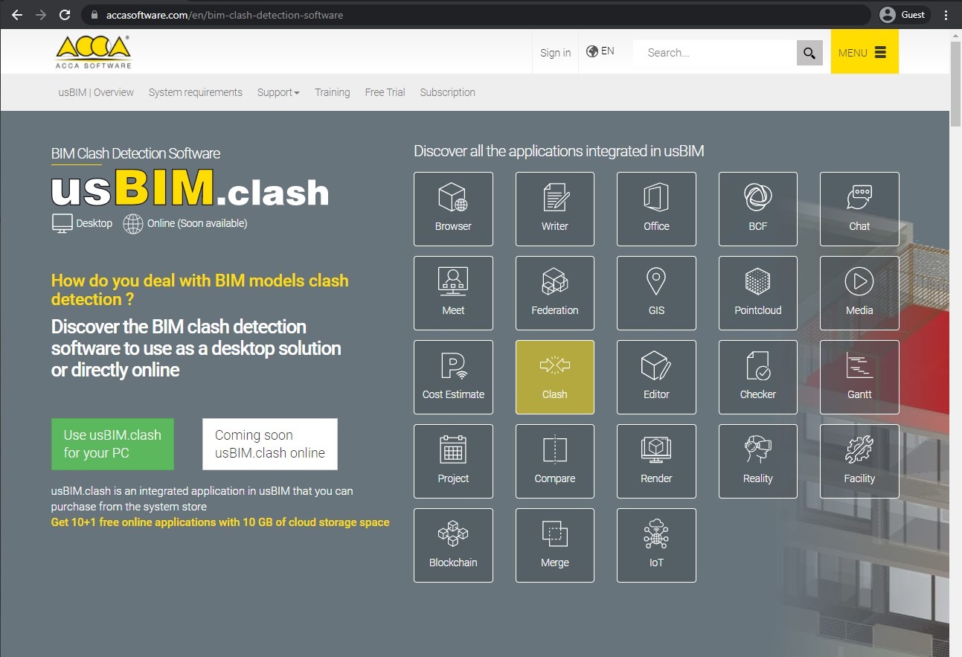The height and width of the screenshot is (657, 962).
Task: Open the Office application tile
Action: pos(656,209)
